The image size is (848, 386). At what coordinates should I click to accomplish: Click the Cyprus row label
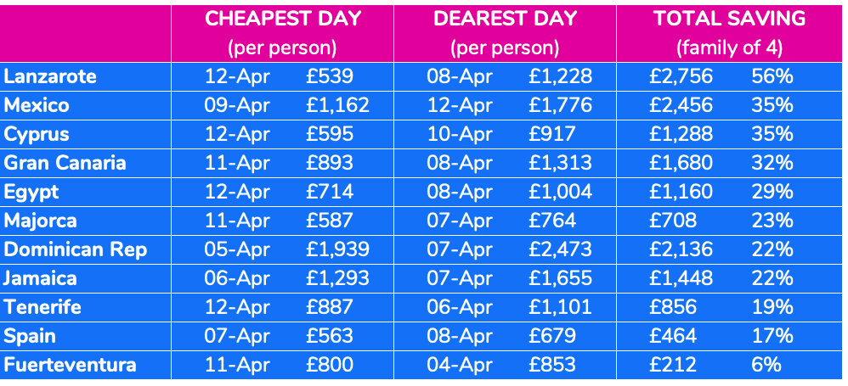(37, 135)
